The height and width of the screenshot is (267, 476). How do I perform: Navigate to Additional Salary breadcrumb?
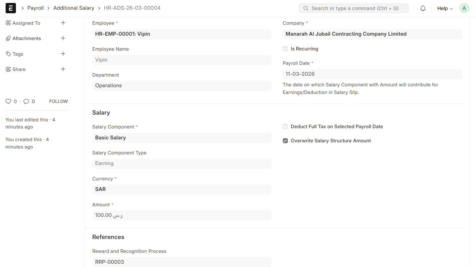click(x=74, y=8)
